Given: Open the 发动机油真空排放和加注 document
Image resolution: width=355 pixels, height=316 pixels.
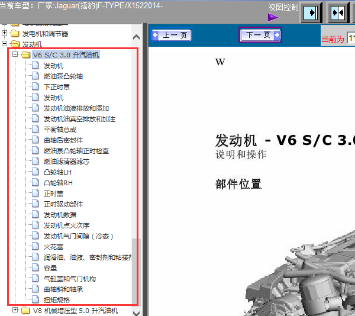Looking at the screenshot, I should [x=79, y=119].
